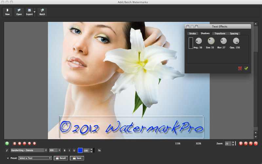The width and height of the screenshot is (262, 164).
Task: Select the red hand pan tool
Action: click(241, 143)
